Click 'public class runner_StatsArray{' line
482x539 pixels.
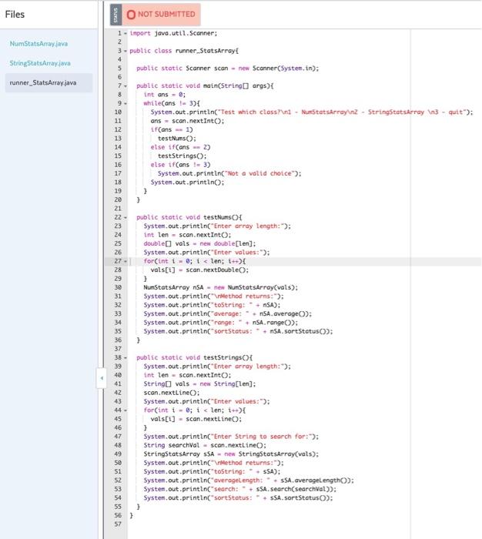184,51
